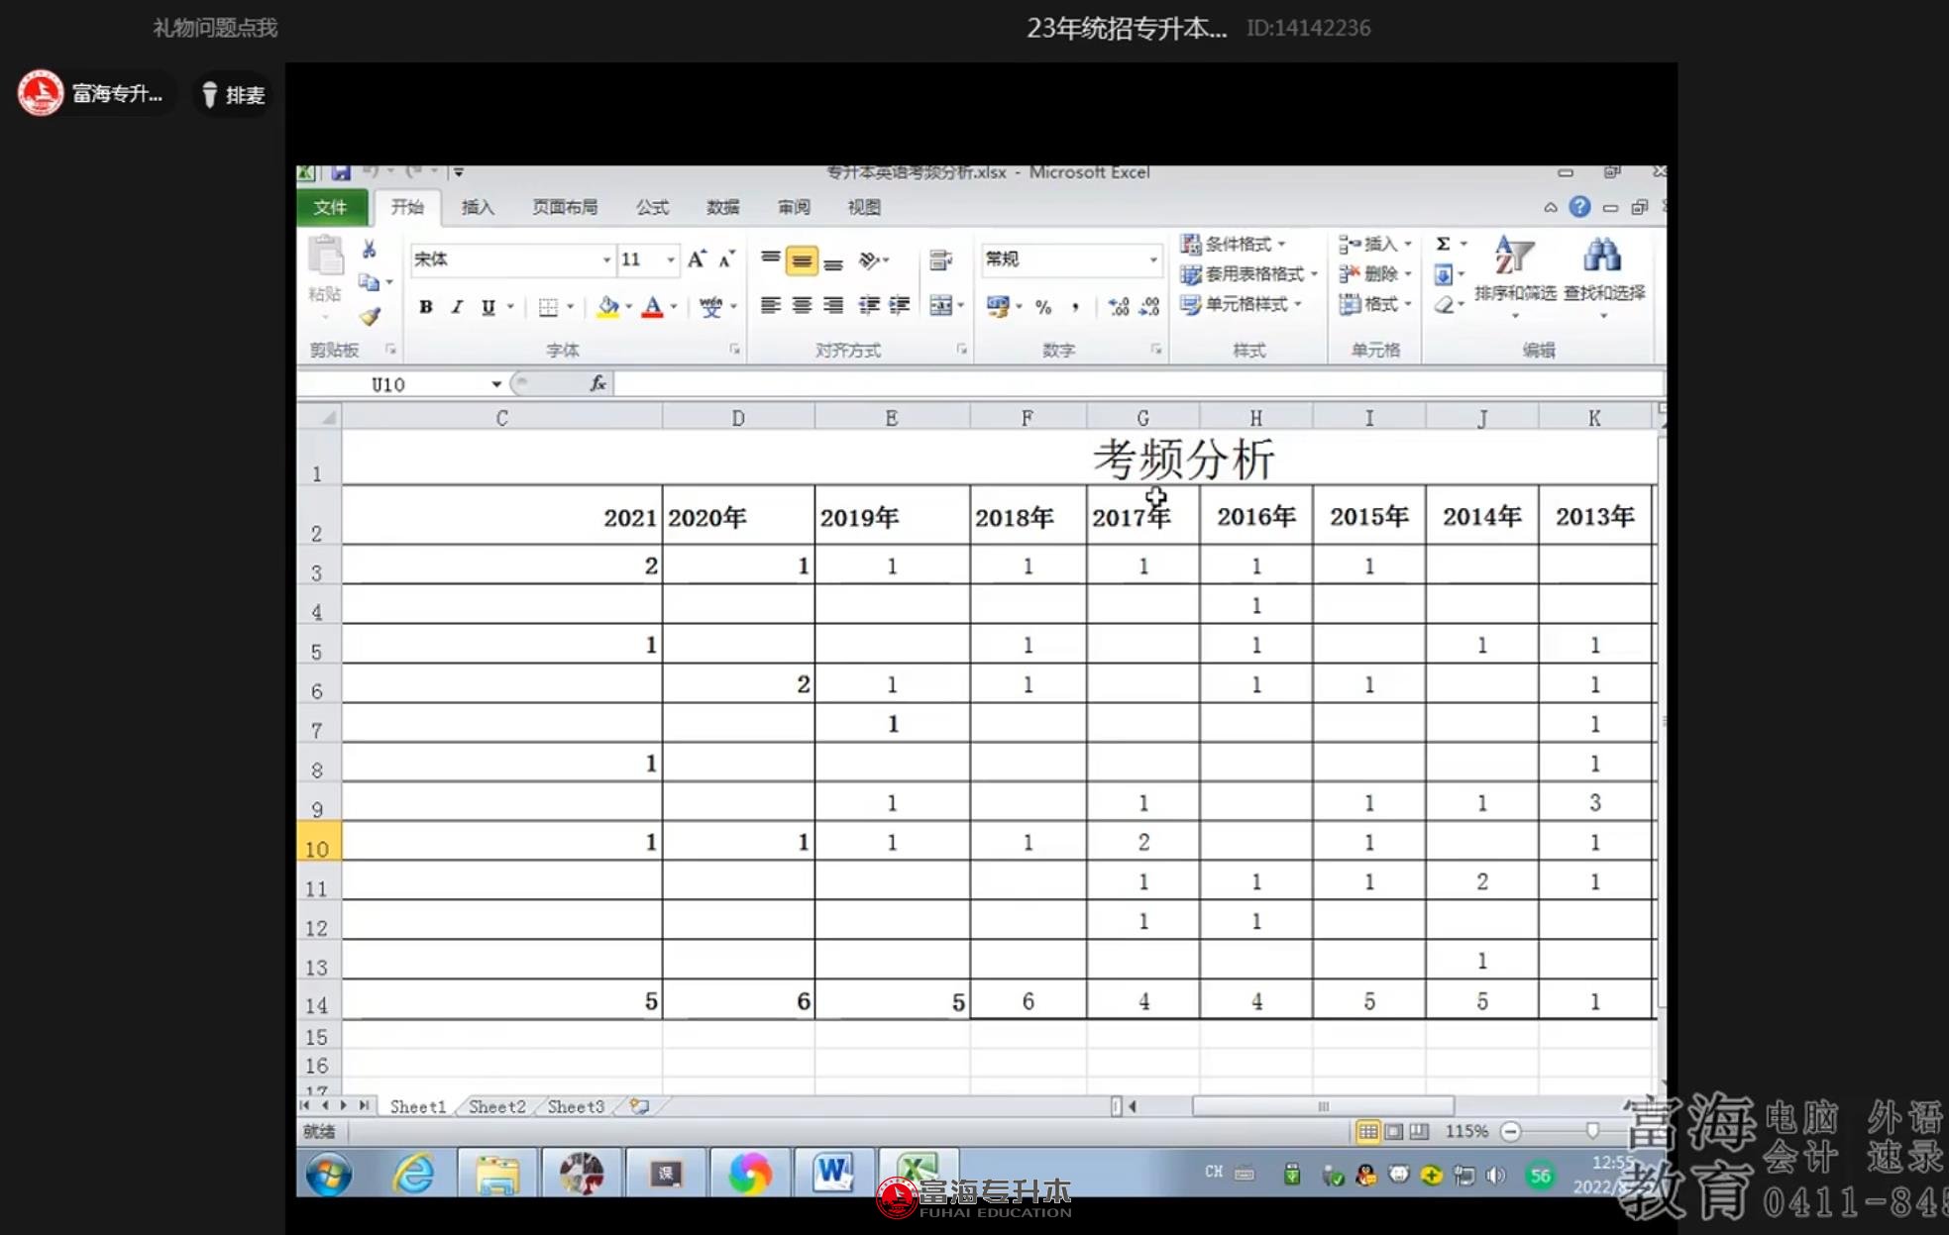This screenshot has height=1235, width=1949.
Task: Click the insert function fx icon
Action: (597, 384)
